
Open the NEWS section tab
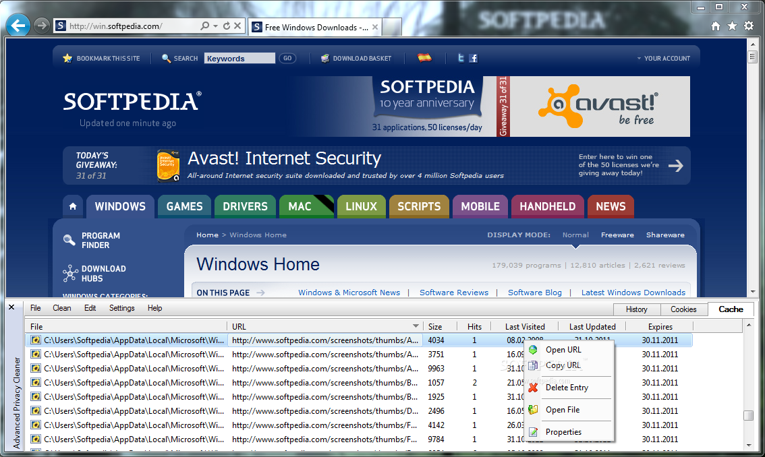[611, 206]
